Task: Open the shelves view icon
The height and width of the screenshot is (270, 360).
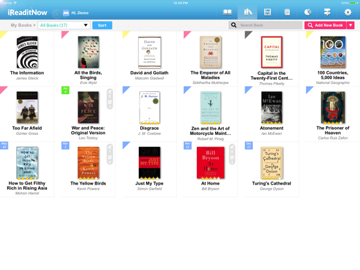Action: point(267,12)
